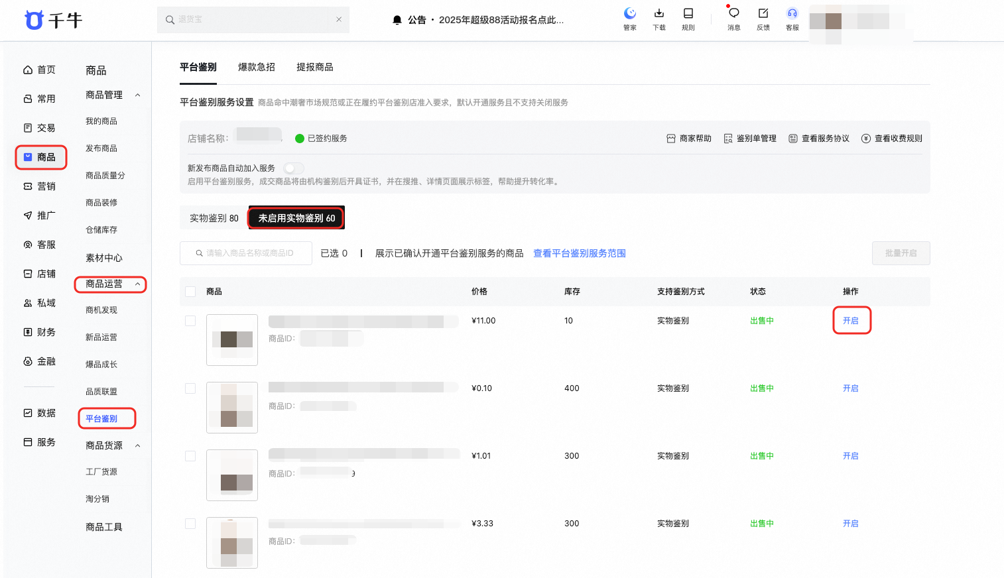Viewport: 1004px width, 578px height.
Task: Open 鉴别单管理
Action: (750, 139)
